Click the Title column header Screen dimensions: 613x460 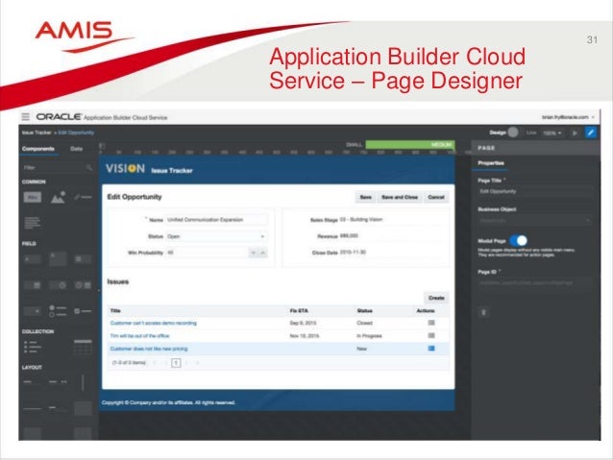[x=115, y=311]
